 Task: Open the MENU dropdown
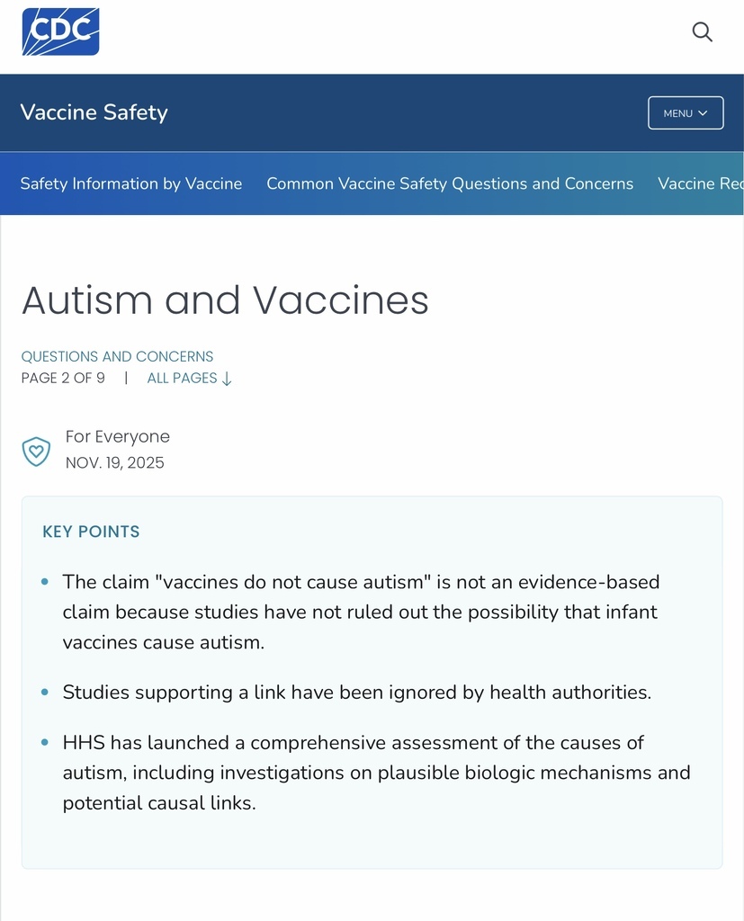click(x=685, y=113)
